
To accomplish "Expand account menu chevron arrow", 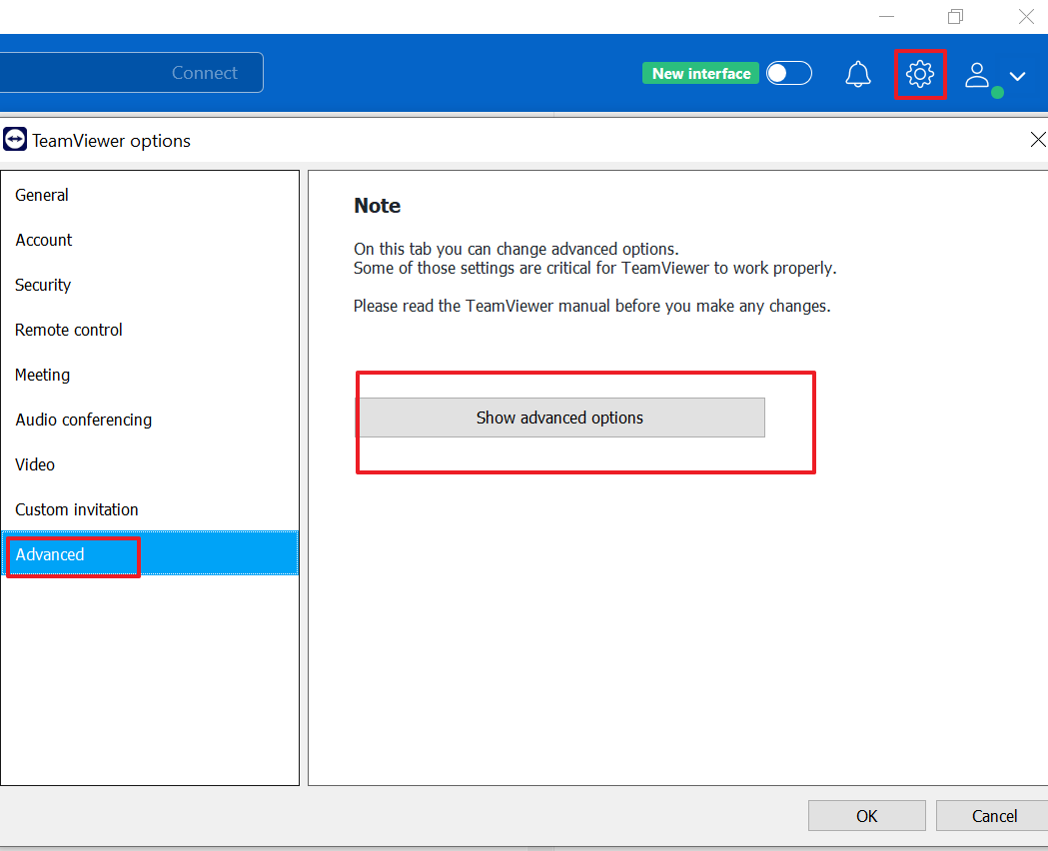I will (x=1017, y=76).
